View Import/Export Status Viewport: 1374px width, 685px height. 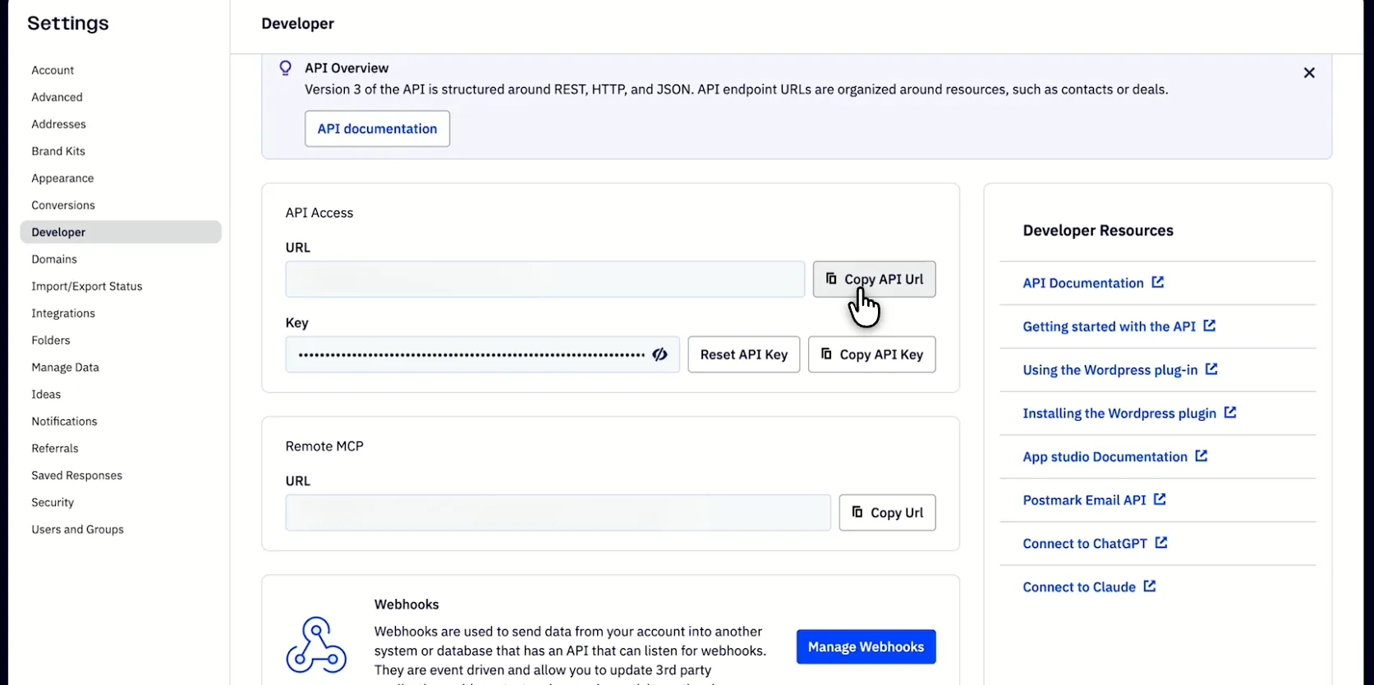87,286
